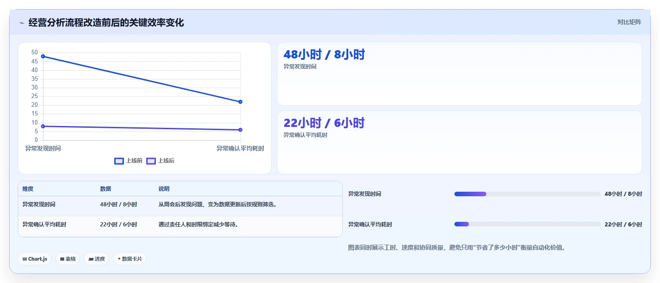Click the 数据卡片 tag chip
The height and width of the screenshot is (283, 660).
coord(130,259)
